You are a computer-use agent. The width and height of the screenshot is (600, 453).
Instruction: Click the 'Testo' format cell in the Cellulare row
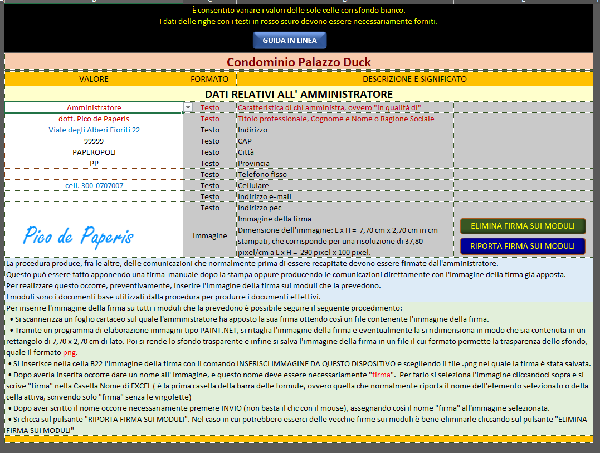tap(209, 185)
